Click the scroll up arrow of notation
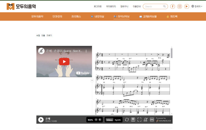Screen dimensions: 206x130 click(x=172, y=47)
